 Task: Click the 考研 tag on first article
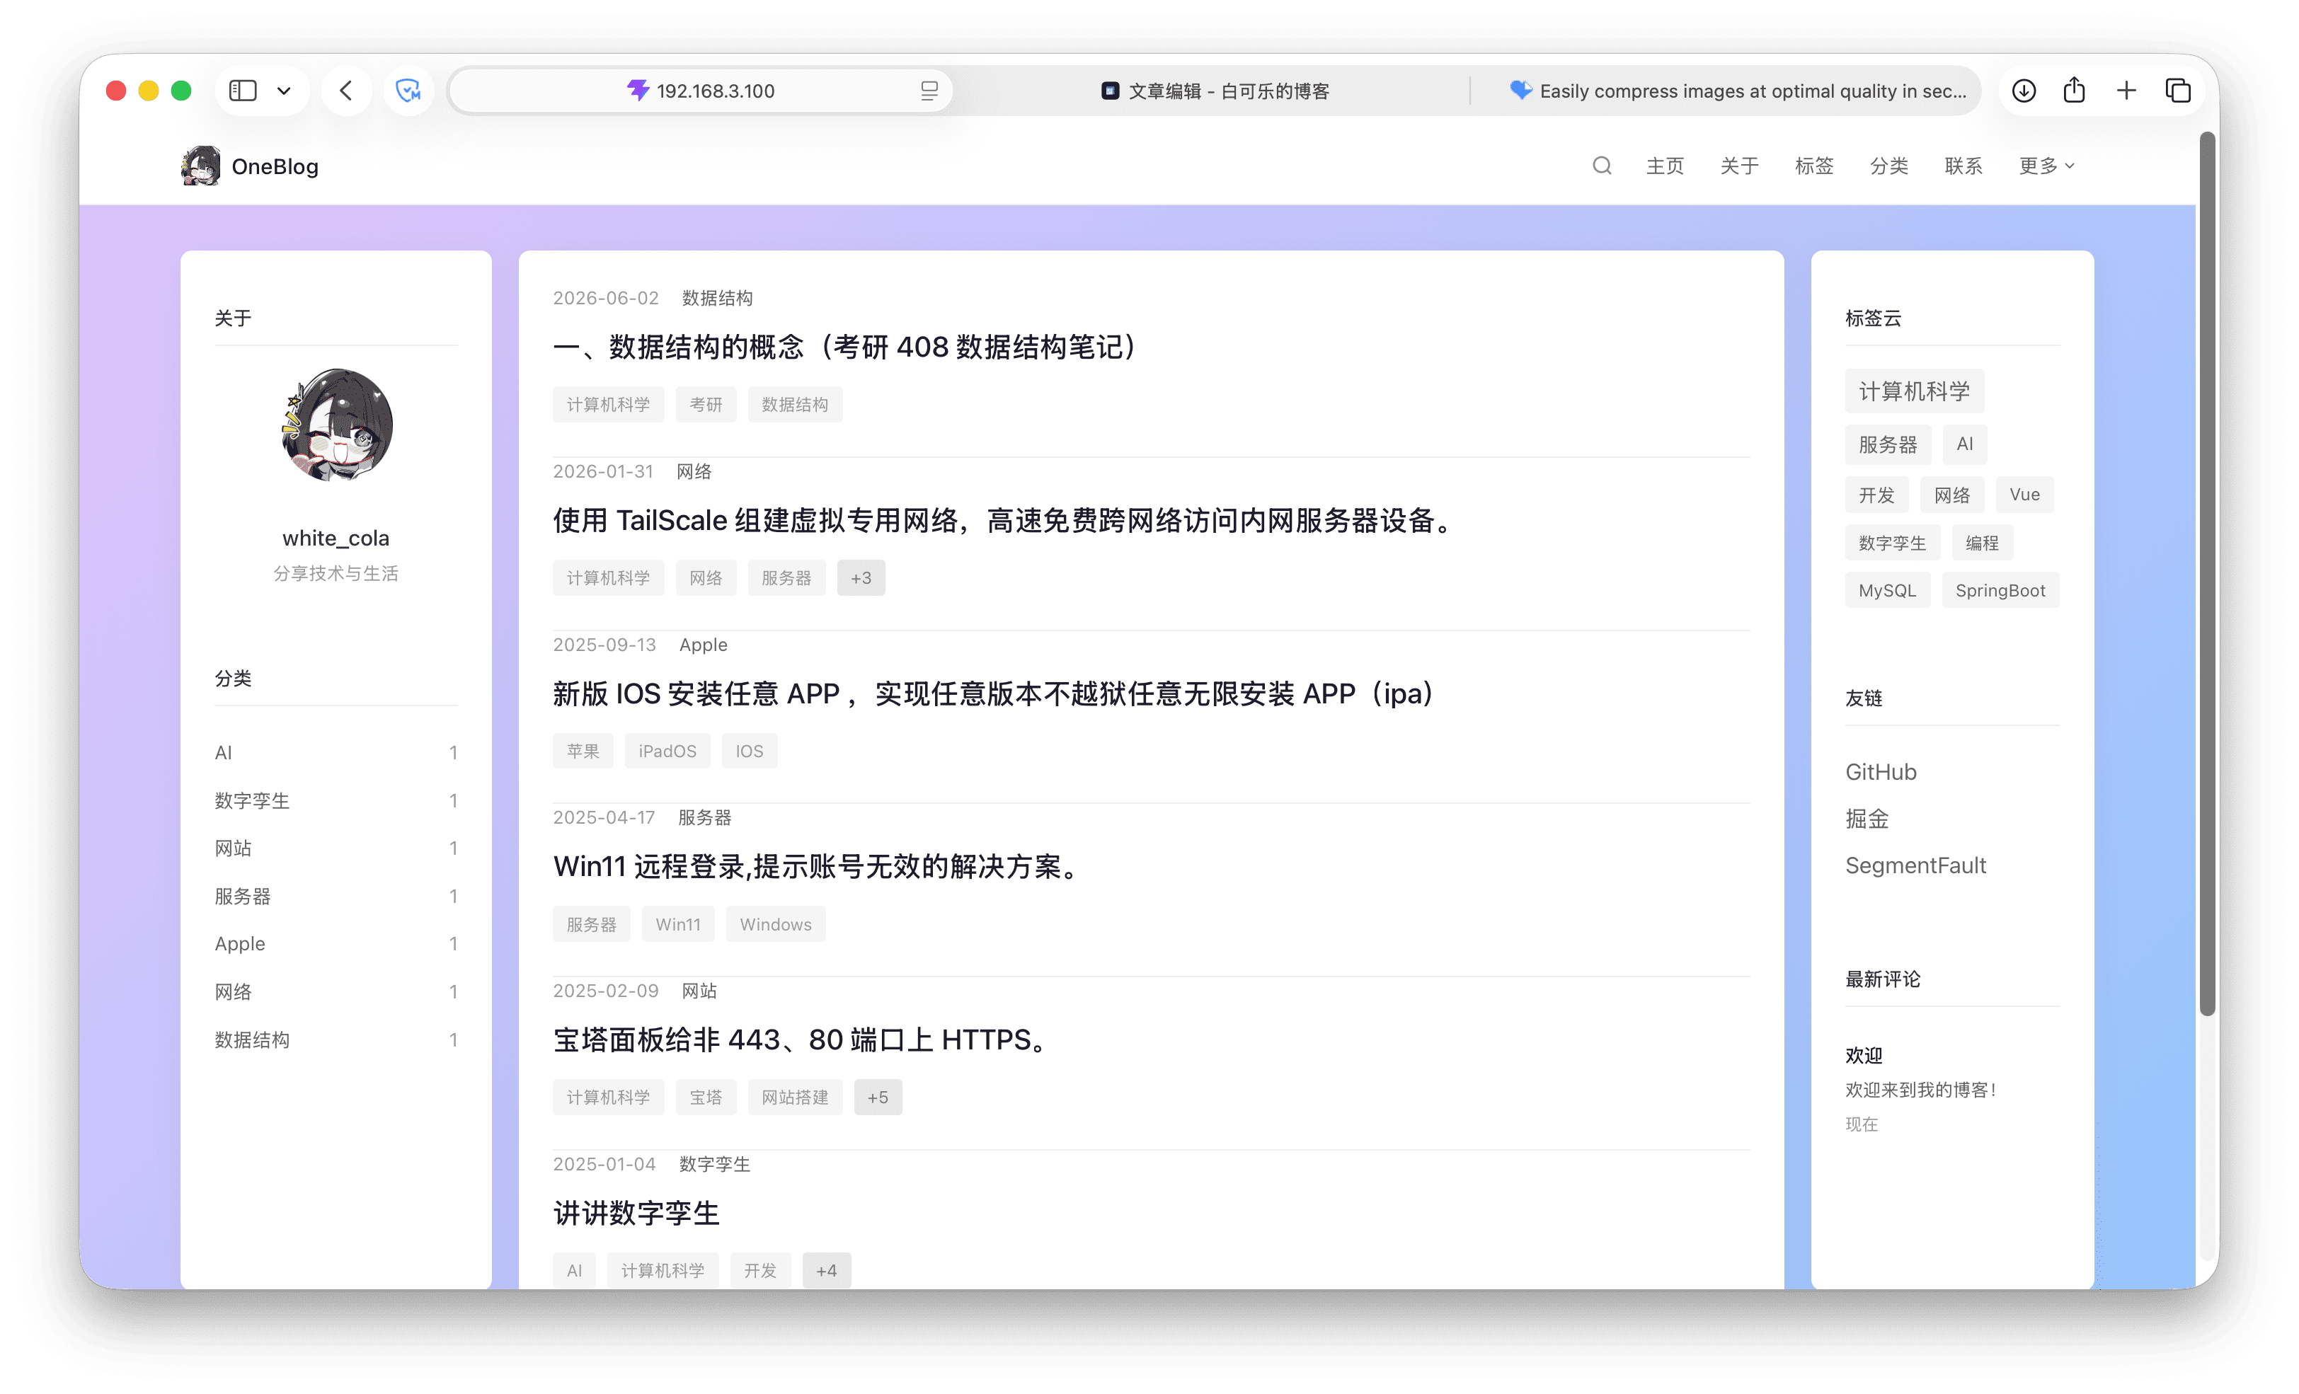click(x=706, y=405)
